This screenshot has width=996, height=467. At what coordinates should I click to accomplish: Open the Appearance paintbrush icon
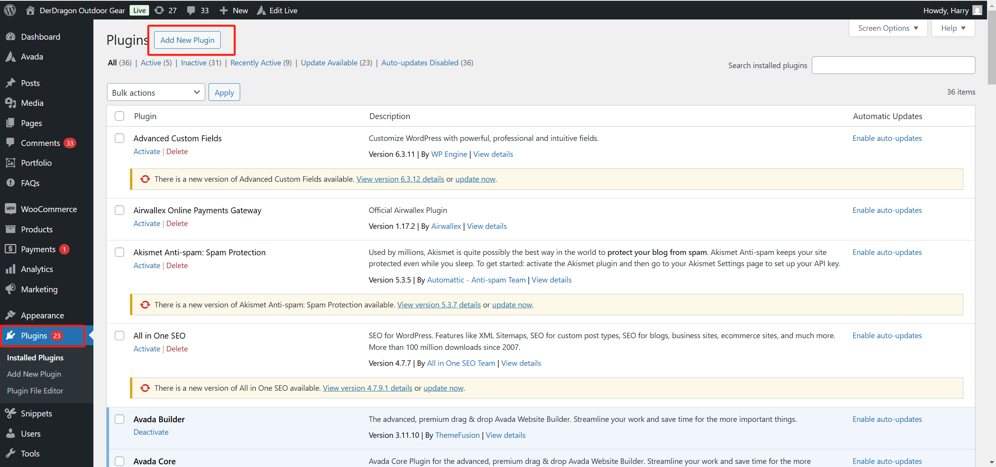(x=11, y=315)
